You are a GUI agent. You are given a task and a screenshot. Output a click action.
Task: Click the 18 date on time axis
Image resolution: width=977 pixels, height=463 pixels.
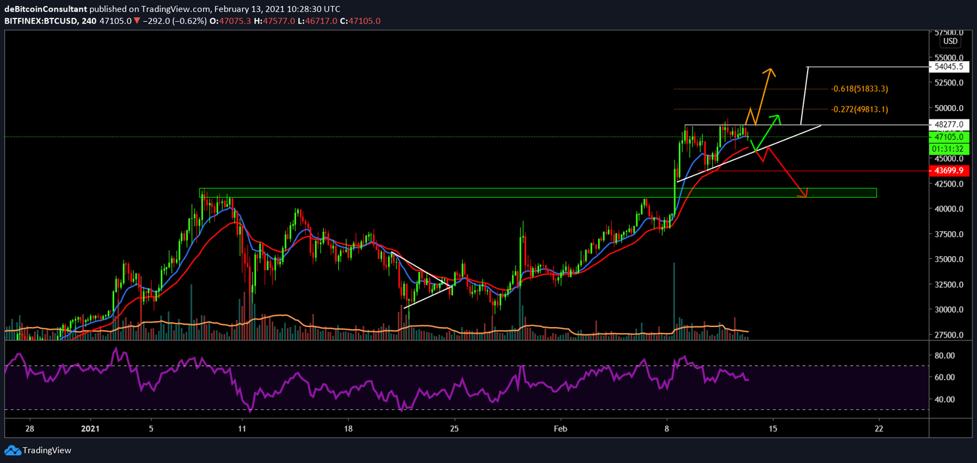349,428
